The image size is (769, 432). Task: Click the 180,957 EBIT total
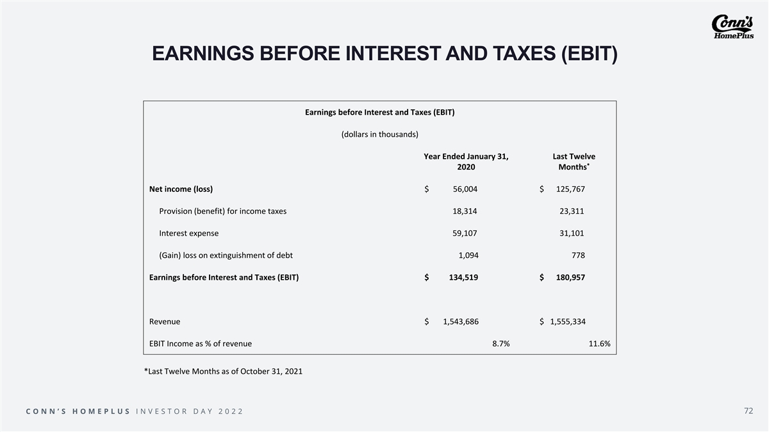pyautogui.click(x=569, y=278)
